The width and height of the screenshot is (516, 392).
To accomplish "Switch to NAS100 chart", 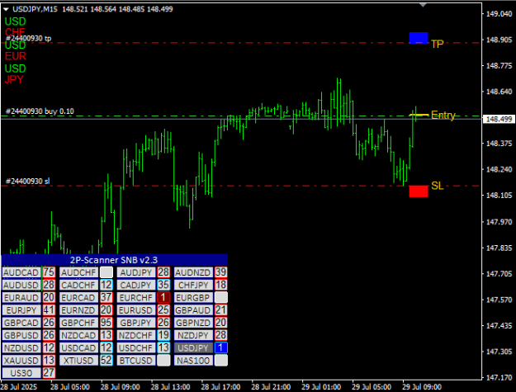I will tap(193, 360).
